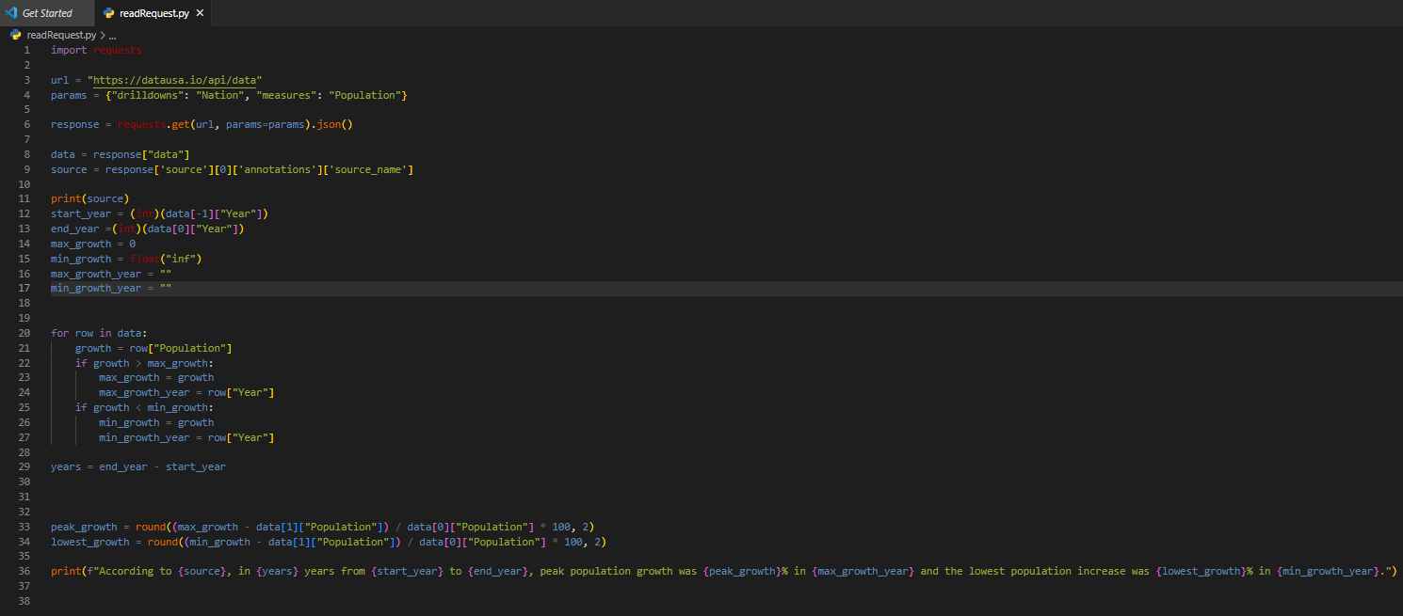The image size is (1403, 616).
Task: Click line number 28 in the gutter
Action: point(24,451)
